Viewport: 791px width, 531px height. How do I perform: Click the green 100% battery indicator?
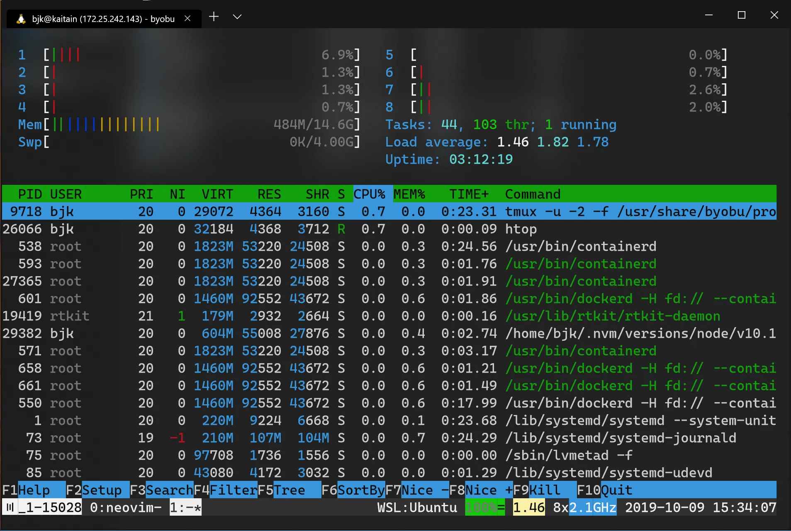coord(485,507)
